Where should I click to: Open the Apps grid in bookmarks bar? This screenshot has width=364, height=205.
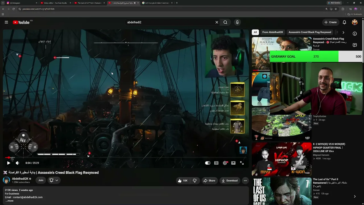pos(3,14)
